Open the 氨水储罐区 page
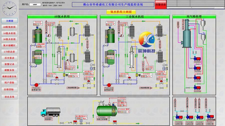 pyautogui.click(x=9, y=45)
